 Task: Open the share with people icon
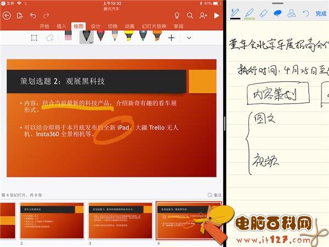point(203,15)
